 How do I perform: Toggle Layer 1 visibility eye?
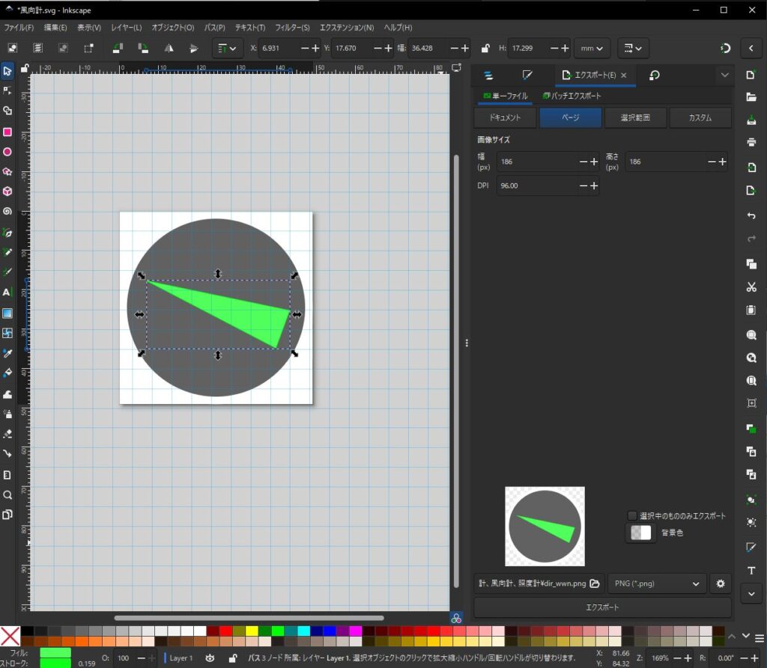point(210,658)
